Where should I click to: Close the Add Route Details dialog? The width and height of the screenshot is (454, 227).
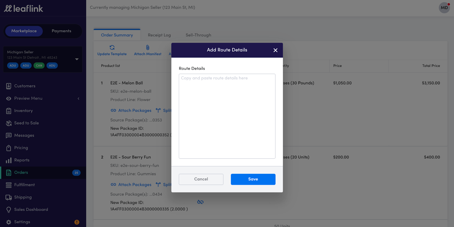click(275, 50)
